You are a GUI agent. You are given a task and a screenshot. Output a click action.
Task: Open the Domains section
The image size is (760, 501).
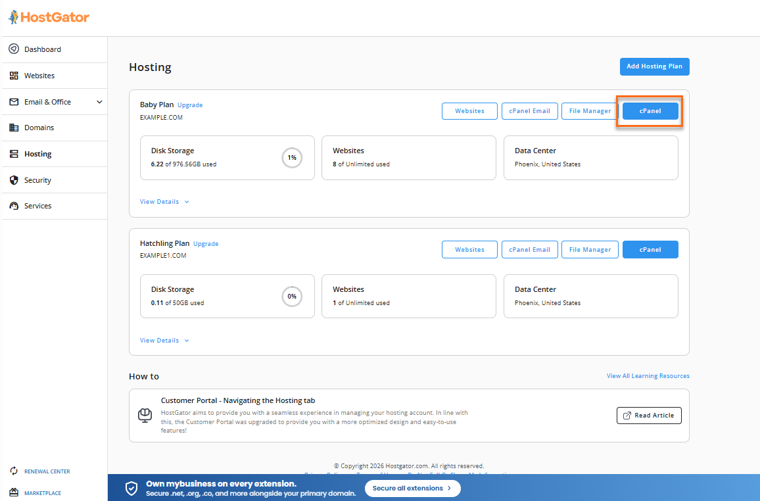tap(55, 128)
